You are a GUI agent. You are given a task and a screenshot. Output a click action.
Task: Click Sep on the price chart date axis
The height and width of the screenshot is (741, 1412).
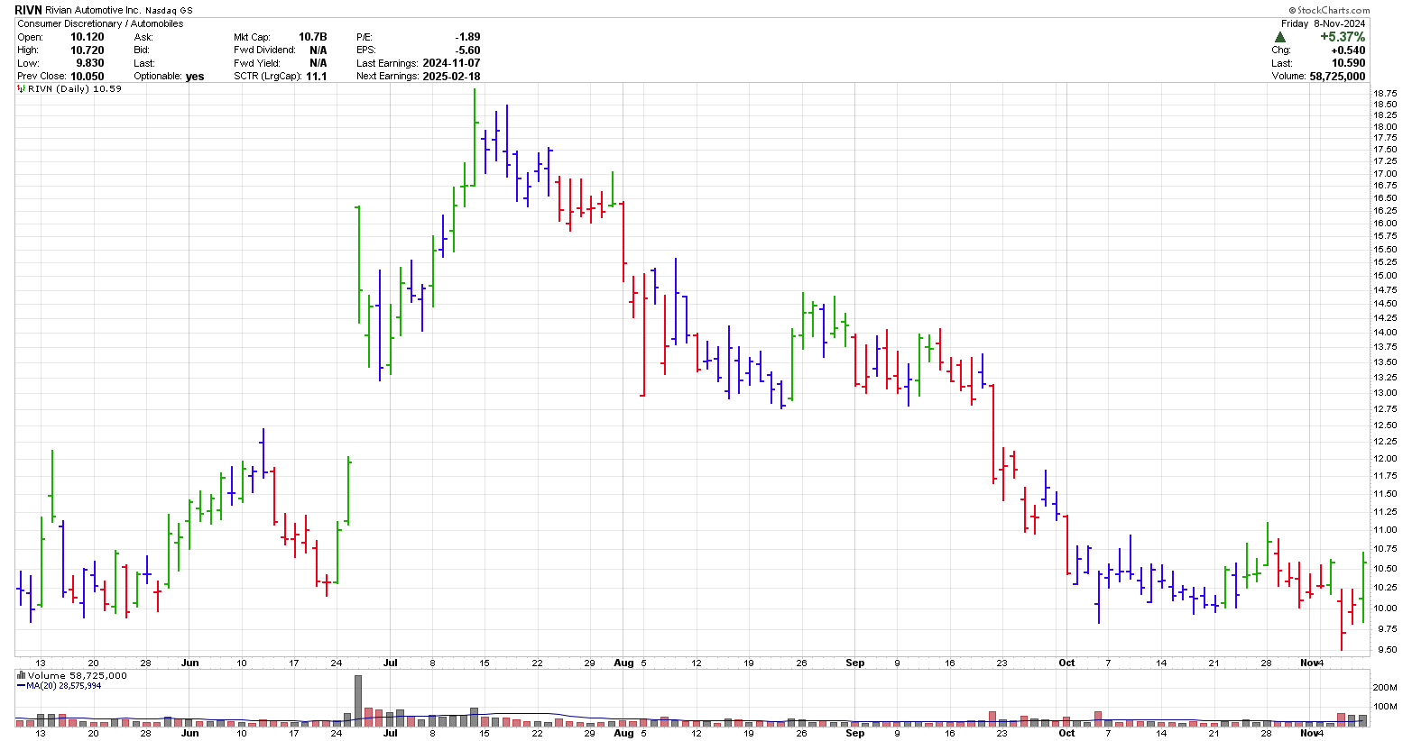tap(855, 663)
